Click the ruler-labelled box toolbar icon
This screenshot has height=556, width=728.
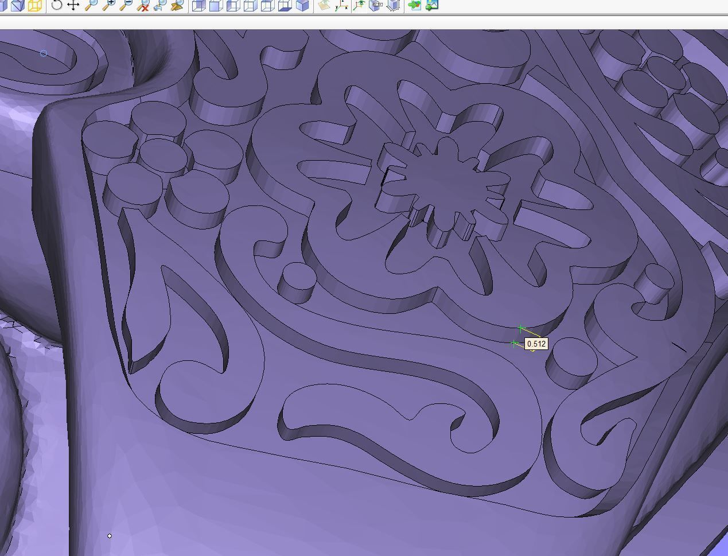point(376,6)
